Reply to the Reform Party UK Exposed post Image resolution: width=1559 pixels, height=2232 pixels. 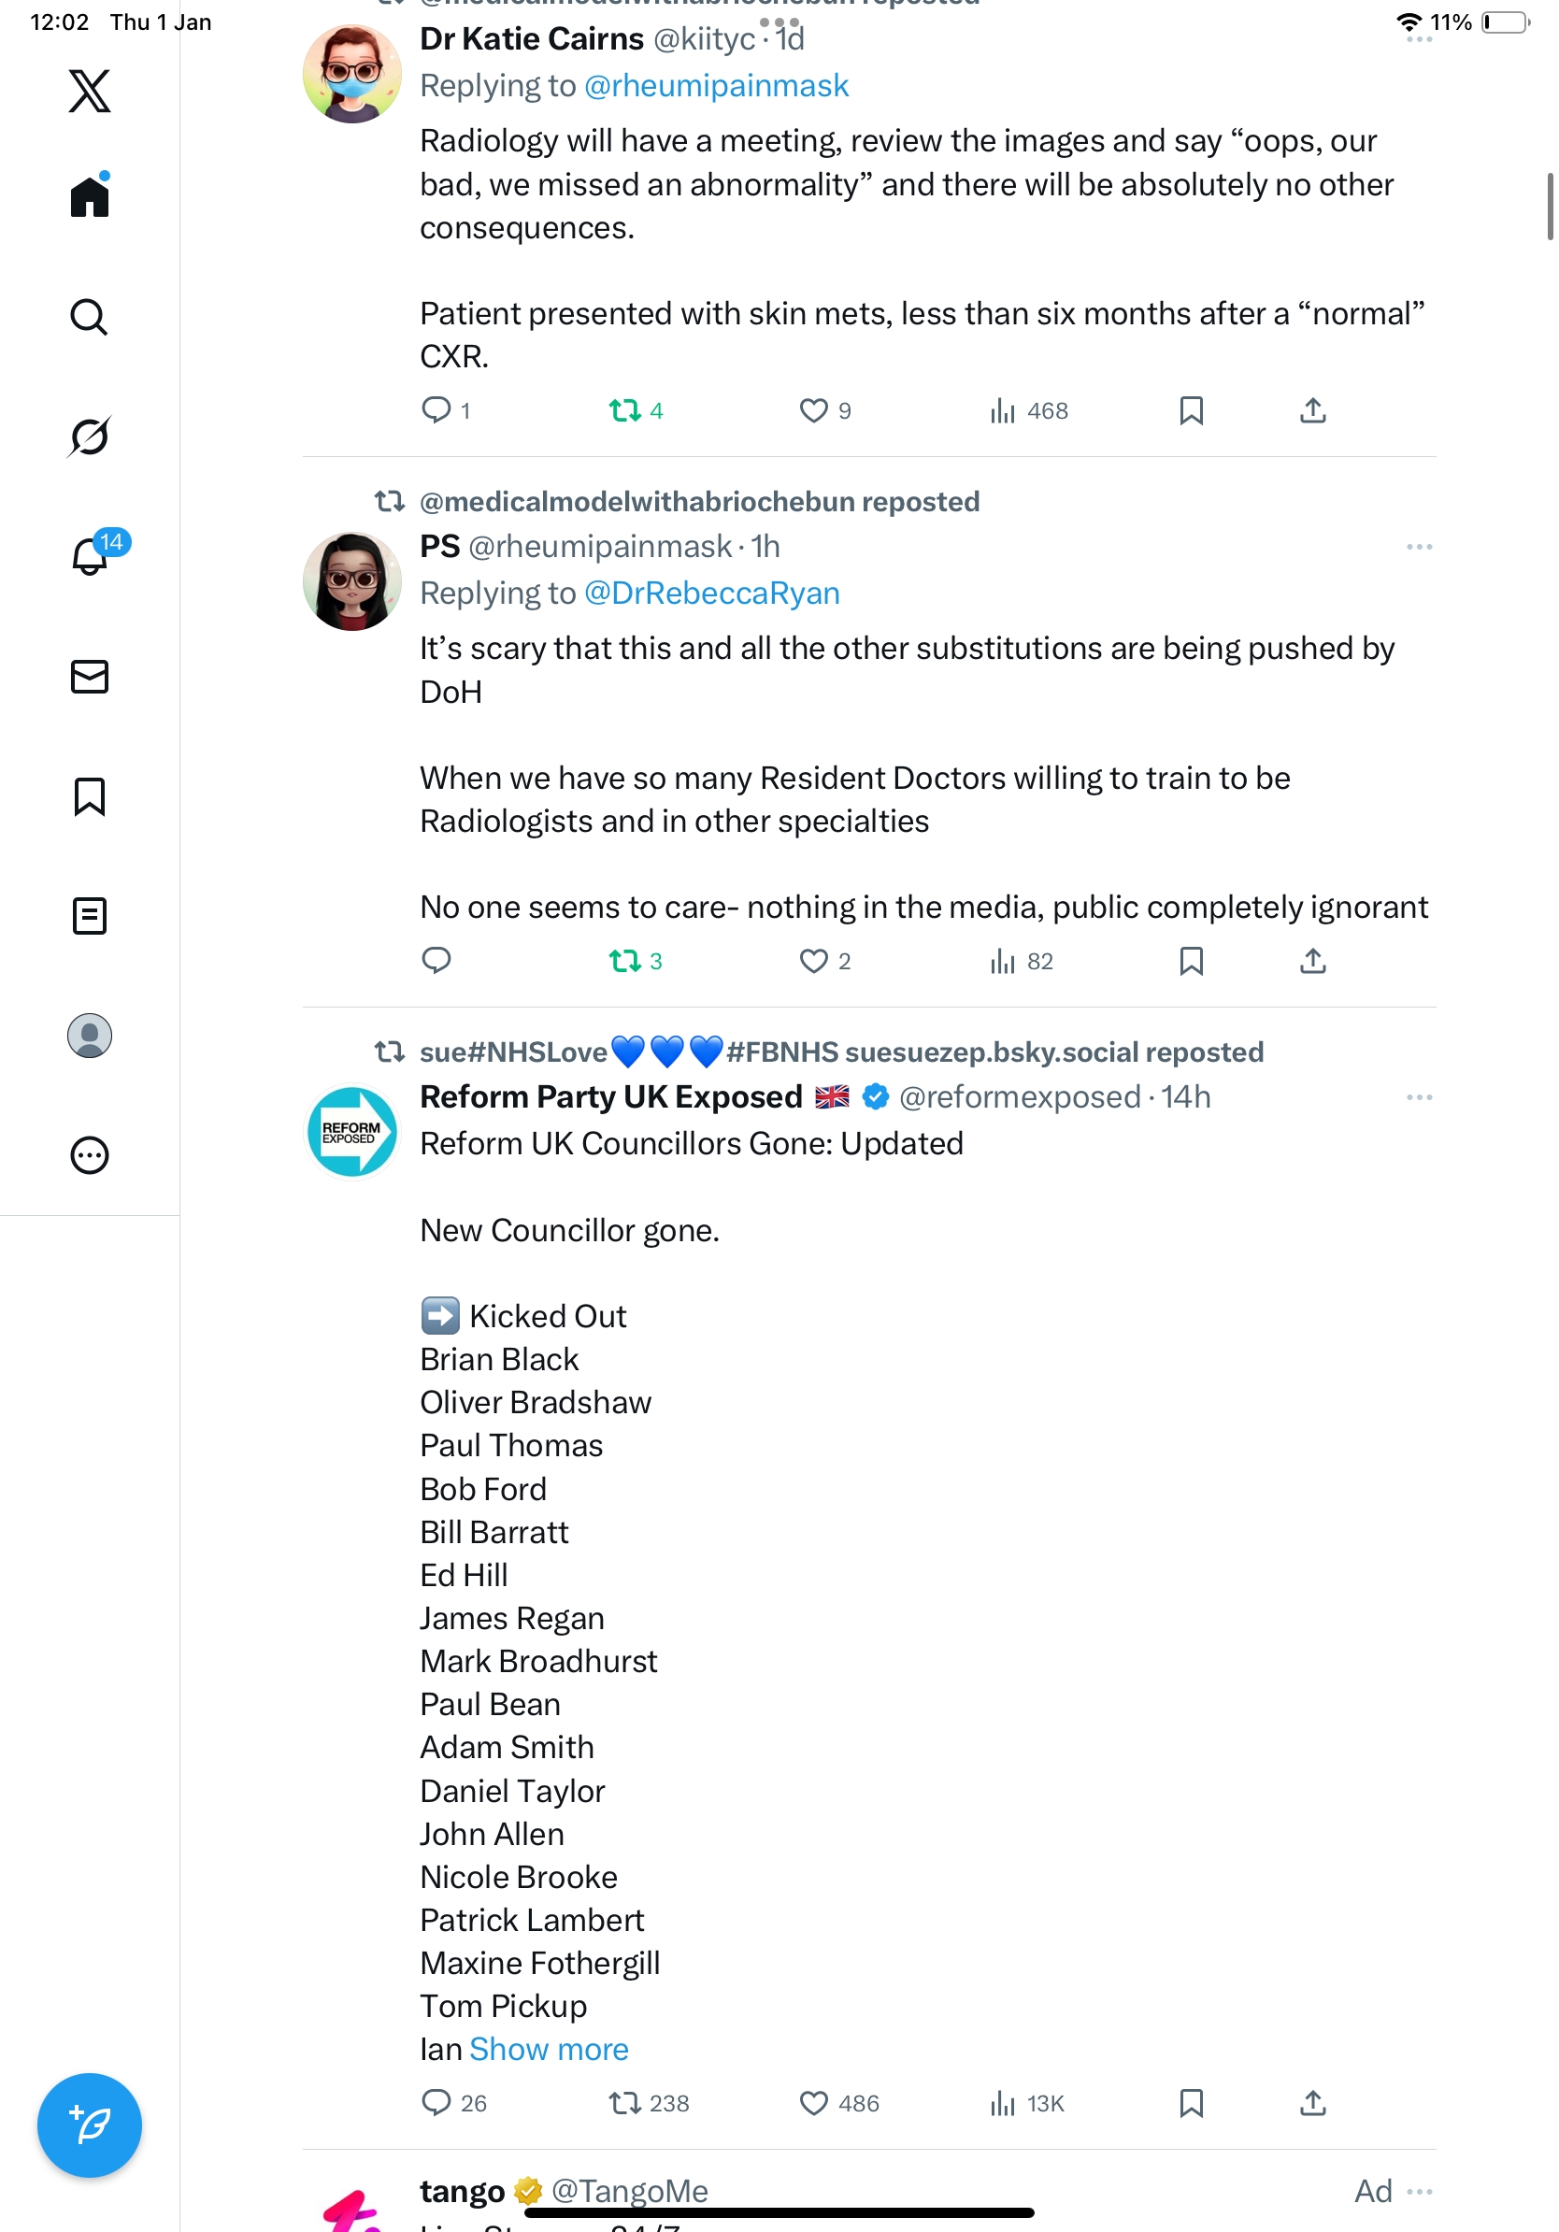click(436, 2103)
